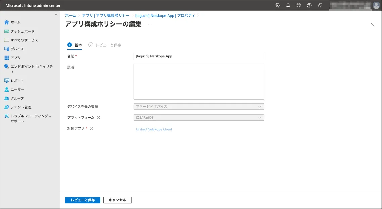Open the more options ellipsis by title
This screenshot has height=209, width=382.
point(150,24)
